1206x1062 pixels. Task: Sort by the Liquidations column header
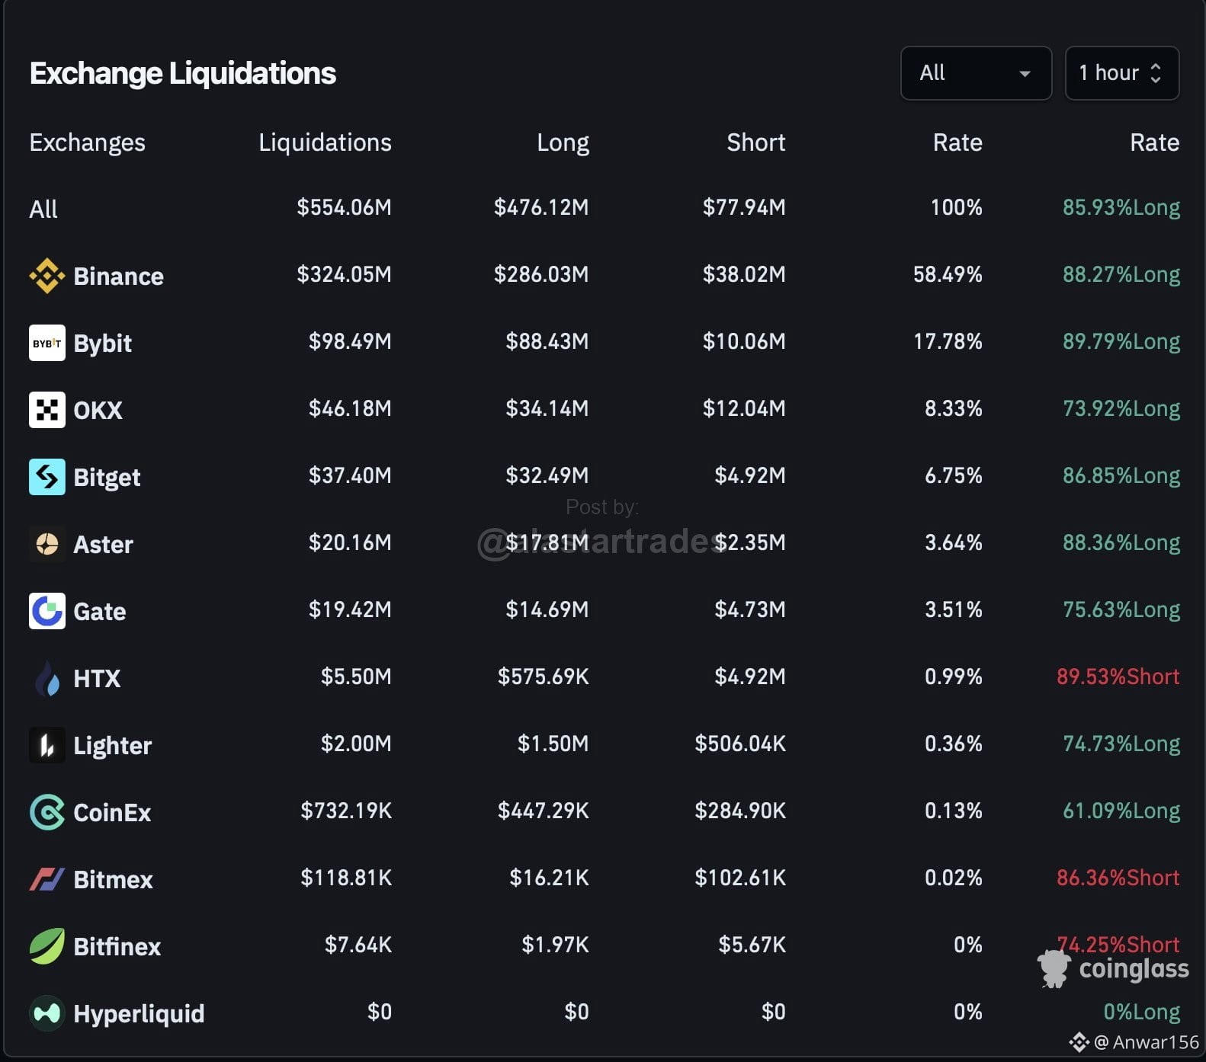[x=325, y=142]
